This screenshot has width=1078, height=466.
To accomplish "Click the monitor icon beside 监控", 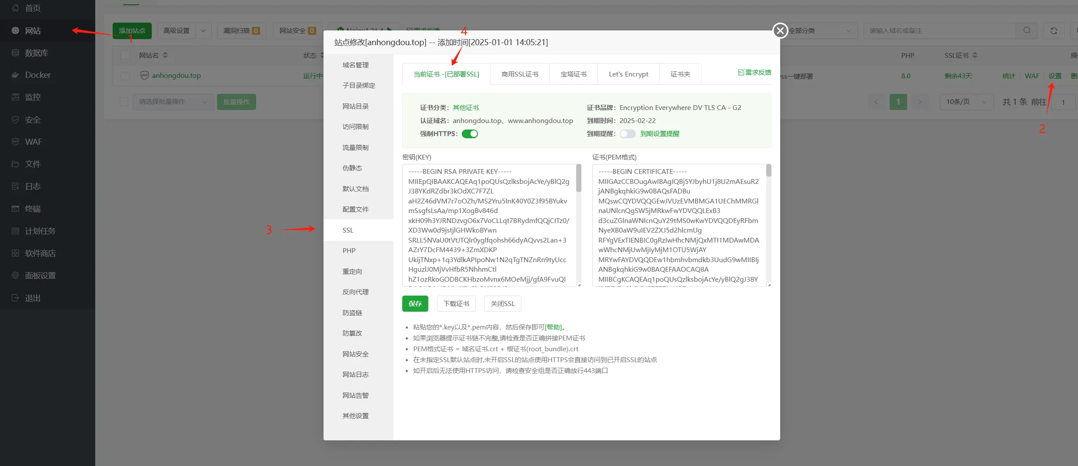I will pyautogui.click(x=15, y=97).
